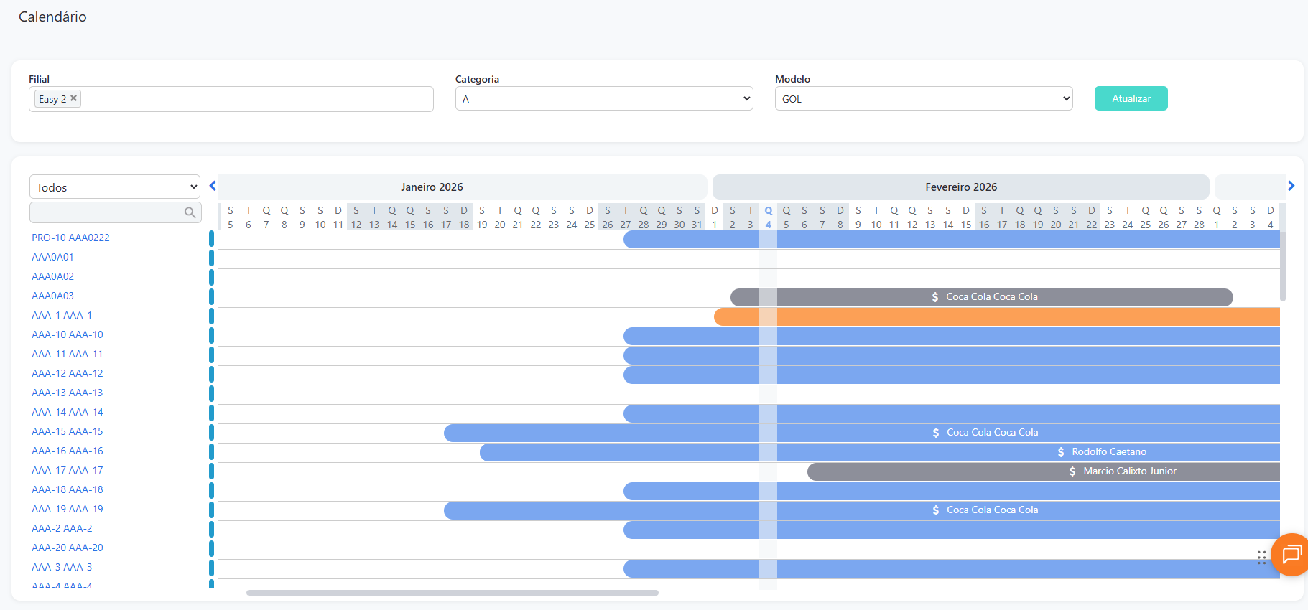The width and height of the screenshot is (1308, 610).
Task: Grab the chat widget drag handle
Action: point(1261,558)
